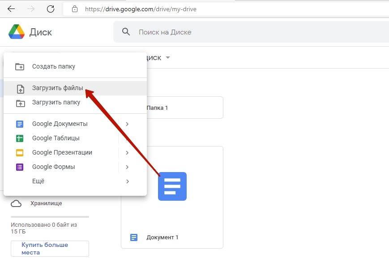Open the Папка 1 folder
This screenshot has width=389, height=276.
pos(172,108)
